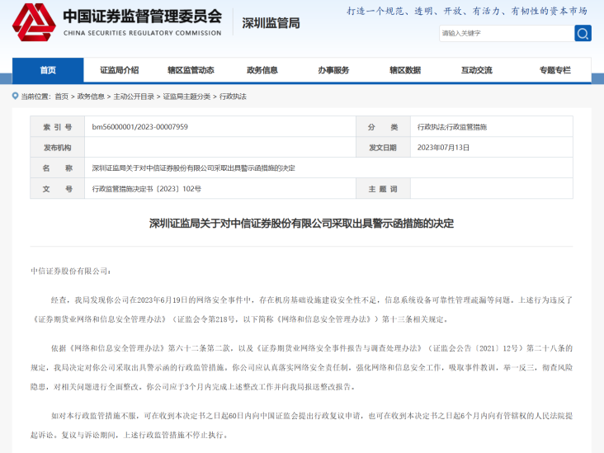Go to 政务信息 in the breadcrumb

click(91, 97)
